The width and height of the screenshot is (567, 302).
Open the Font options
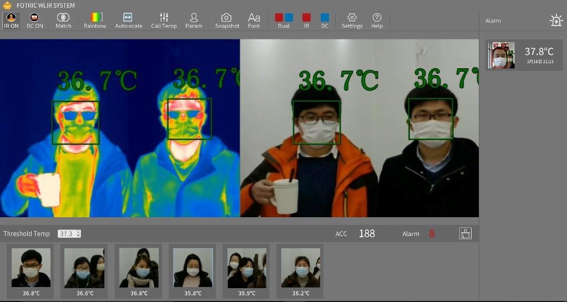click(254, 21)
